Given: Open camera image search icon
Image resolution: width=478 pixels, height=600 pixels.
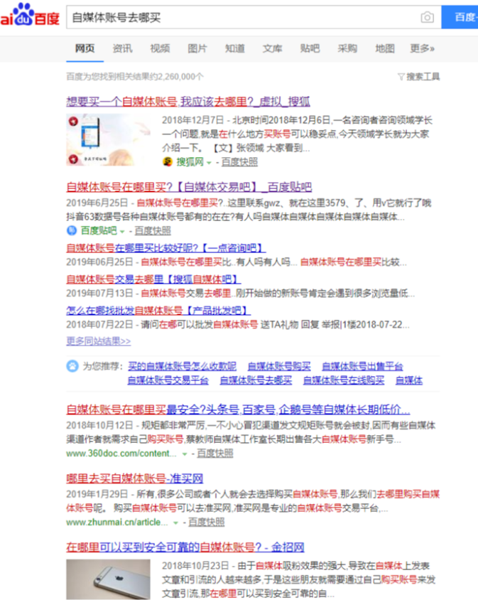Looking at the screenshot, I should pyautogui.click(x=427, y=17).
